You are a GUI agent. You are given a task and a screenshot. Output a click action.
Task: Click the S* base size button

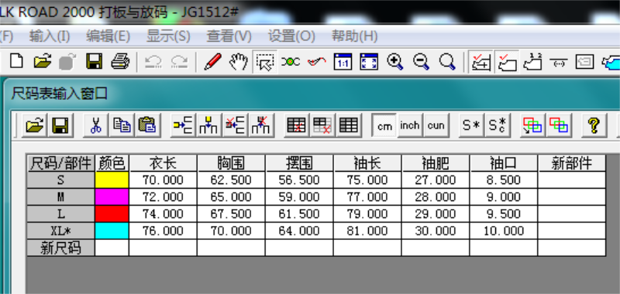pos(471,125)
